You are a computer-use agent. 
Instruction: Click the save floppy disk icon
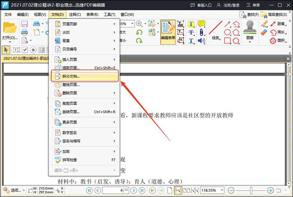[x=25, y=24]
